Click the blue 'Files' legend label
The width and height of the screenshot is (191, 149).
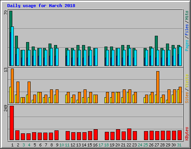(x=187, y=30)
